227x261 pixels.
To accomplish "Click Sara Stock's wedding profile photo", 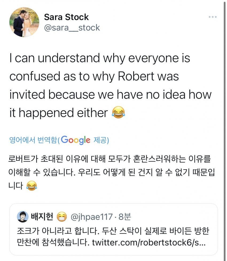I will [24, 22].
